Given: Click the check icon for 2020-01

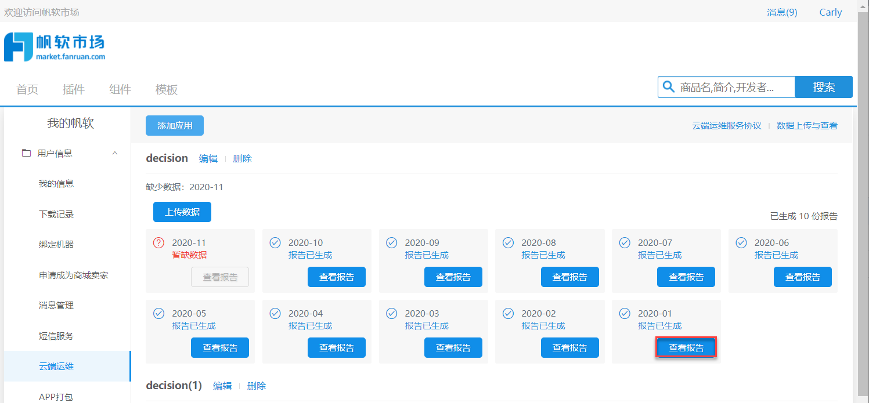Looking at the screenshot, I should point(625,314).
